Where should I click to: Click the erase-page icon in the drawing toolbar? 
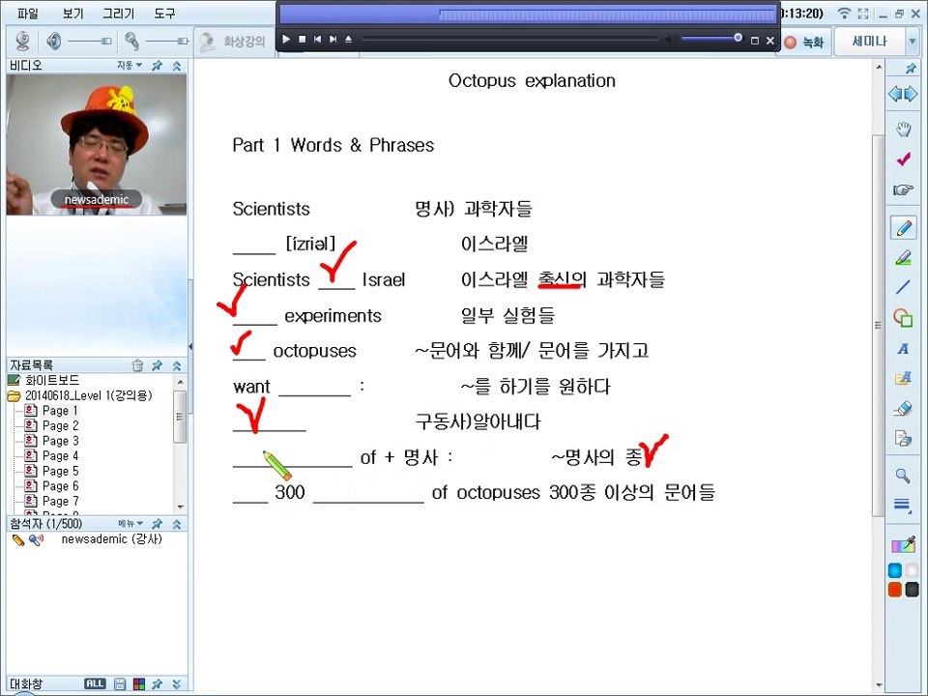point(903,439)
